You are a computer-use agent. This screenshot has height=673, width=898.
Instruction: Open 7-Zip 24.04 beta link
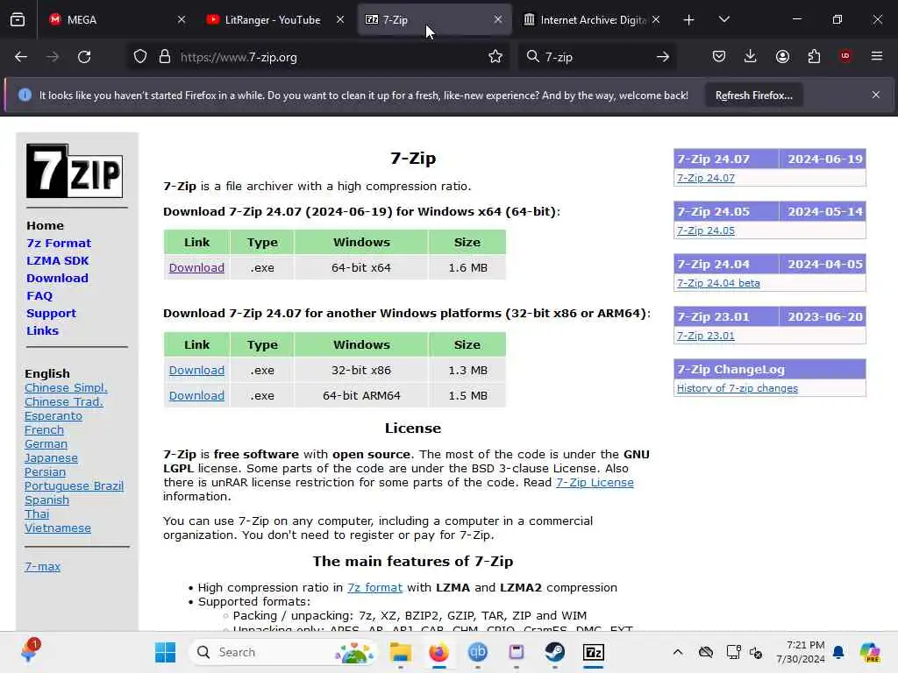point(718,283)
